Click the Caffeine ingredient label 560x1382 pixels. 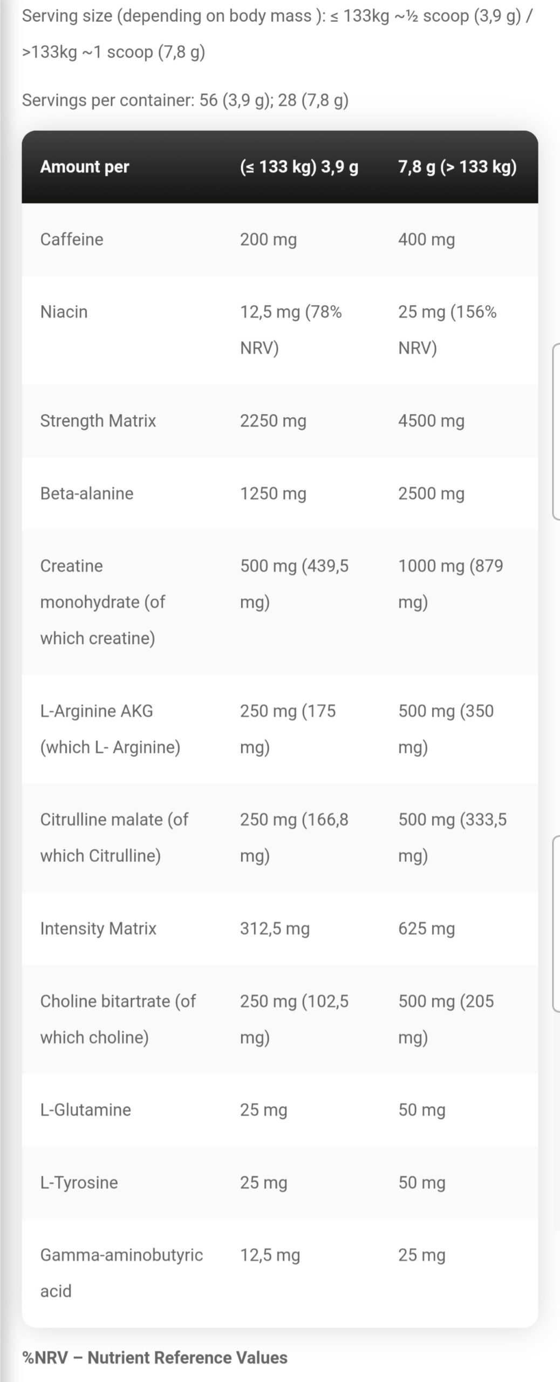[x=72, y=239]
